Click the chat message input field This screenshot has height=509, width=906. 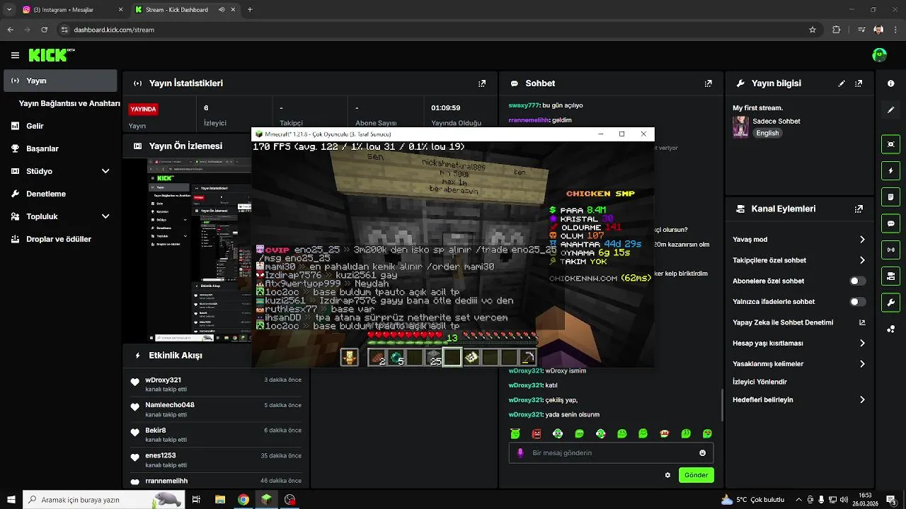tap(611, 453)
